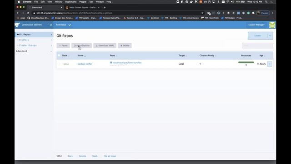Open the dropdown arrow next to Create
291x164 pixels.
(x=270, y=36)
